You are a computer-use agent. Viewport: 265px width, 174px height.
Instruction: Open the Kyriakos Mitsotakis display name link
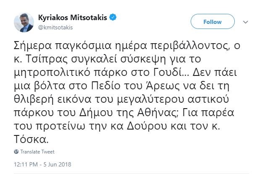pyautogui.click(x=73, y=18)
